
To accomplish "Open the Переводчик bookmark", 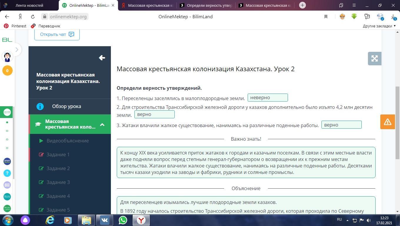I will (x=46, y=26).
